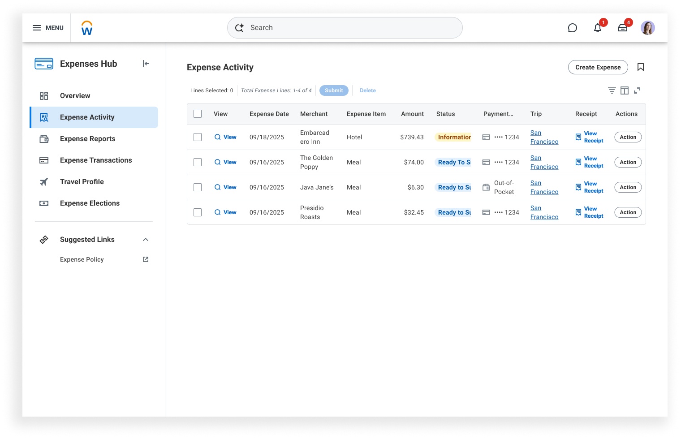The height and width of the screenshot is (439, 681).
Task: Check the select-all checkbox in table header
Action: point(198,114)
